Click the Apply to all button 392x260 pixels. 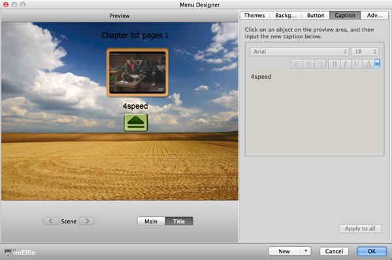pyautogui.click(x=360, y=229)
